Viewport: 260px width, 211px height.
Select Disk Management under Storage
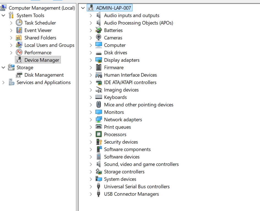coord(44,75)
